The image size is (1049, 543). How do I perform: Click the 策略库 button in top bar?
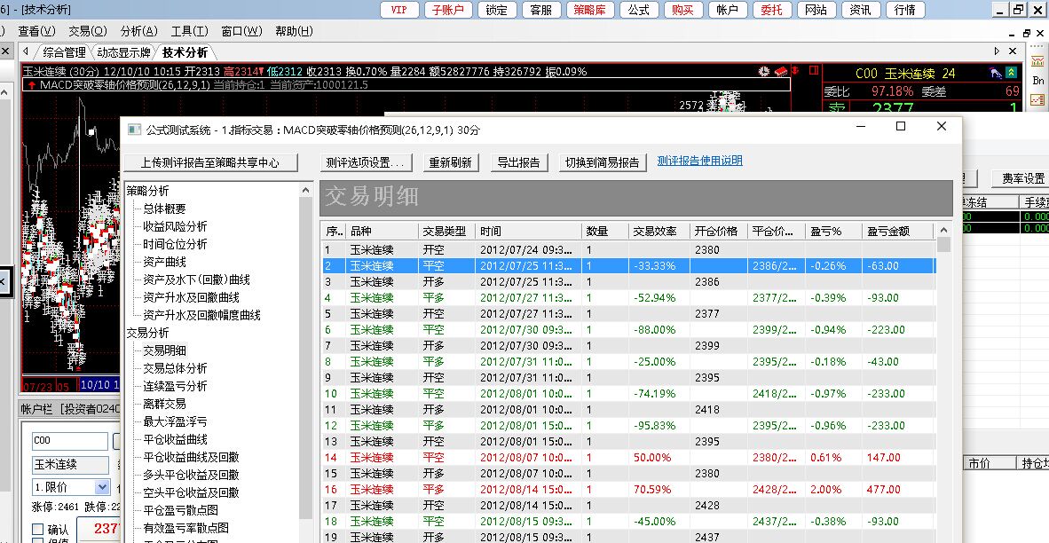(589, 10)
